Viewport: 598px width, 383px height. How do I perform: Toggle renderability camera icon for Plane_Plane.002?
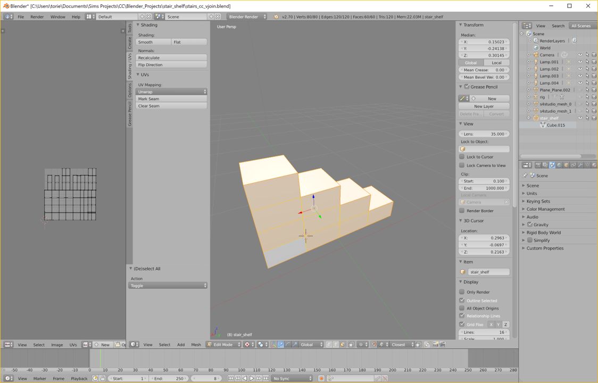tap(594, 90)
